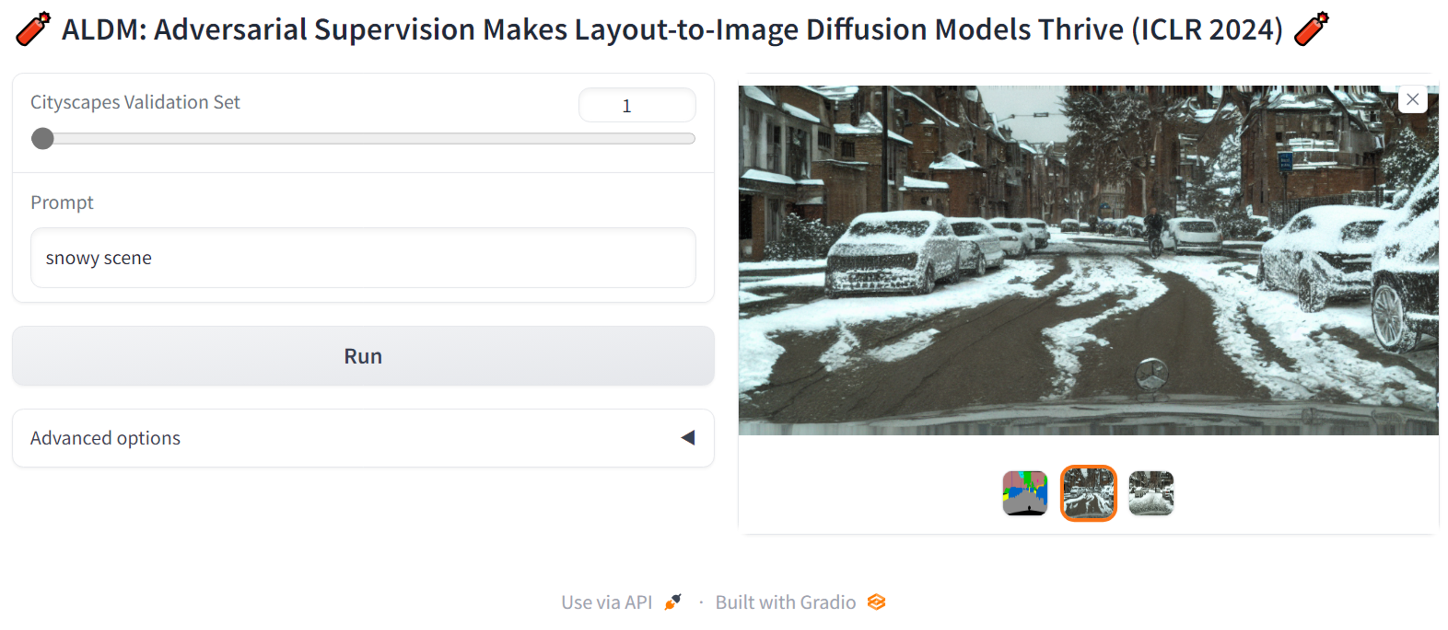Click into the Prompt text field

coord(363,258)
